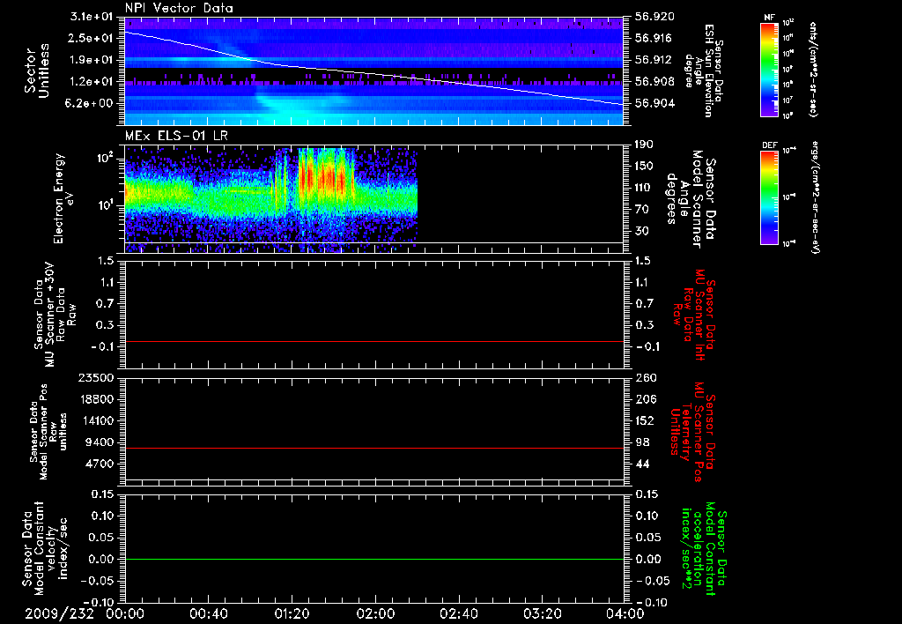Click the '9400' Scanner Pos tick label
This screenshot has height=624, width=902.
coord(100,442)
